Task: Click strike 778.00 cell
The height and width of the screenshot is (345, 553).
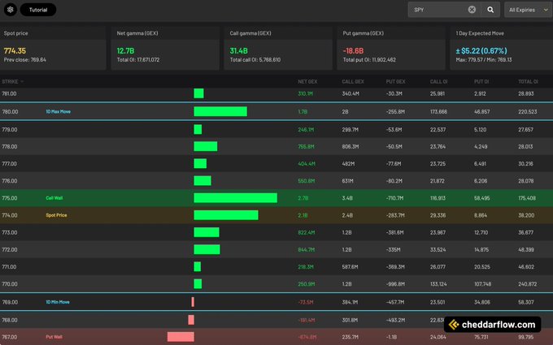Action: (x=9, y=146)
